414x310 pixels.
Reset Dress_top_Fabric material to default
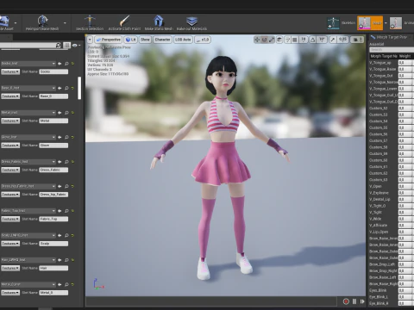tap(72, 186)
